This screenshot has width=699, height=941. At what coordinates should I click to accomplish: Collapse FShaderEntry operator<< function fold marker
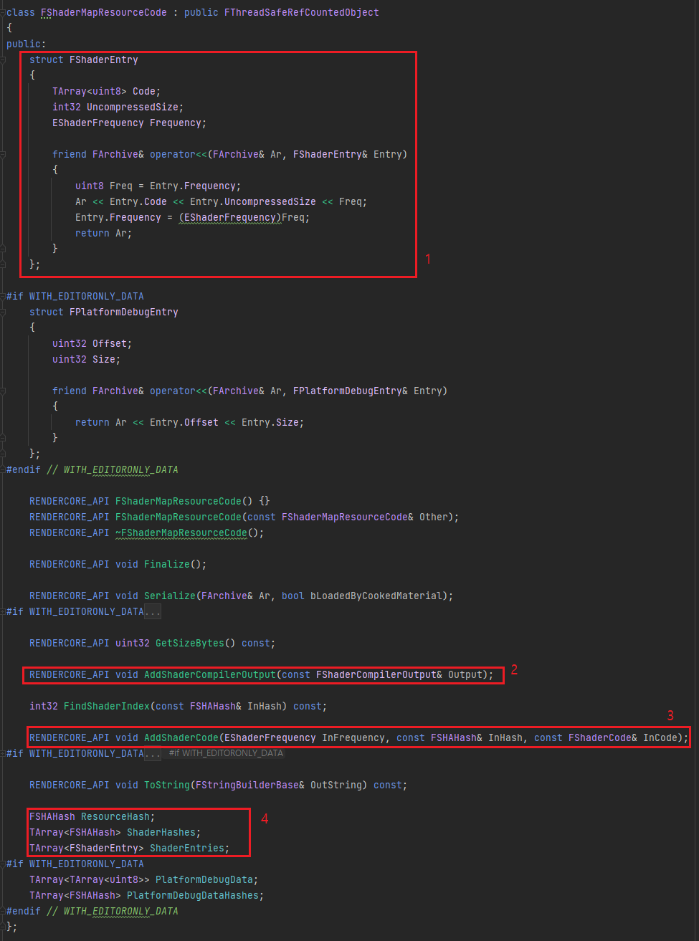click(3, 154)
